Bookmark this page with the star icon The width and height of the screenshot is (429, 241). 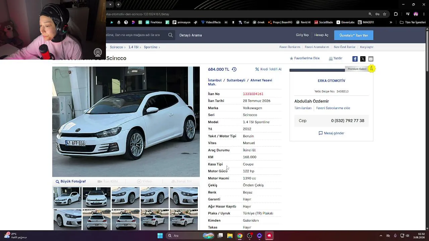point(384,14)
